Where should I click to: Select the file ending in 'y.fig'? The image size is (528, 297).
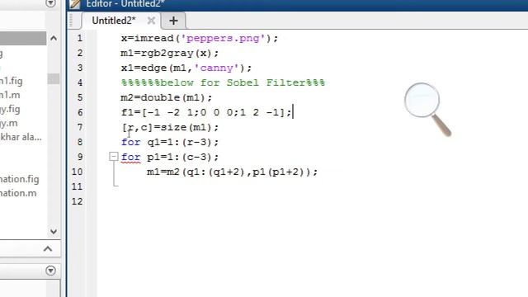tap(10, 109)
